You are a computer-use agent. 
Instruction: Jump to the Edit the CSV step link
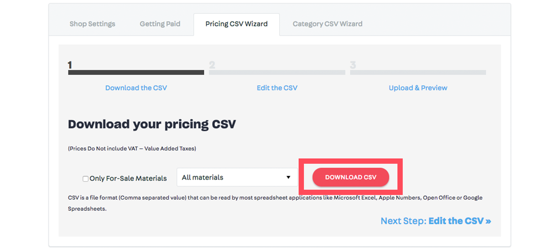click(277, 88)
